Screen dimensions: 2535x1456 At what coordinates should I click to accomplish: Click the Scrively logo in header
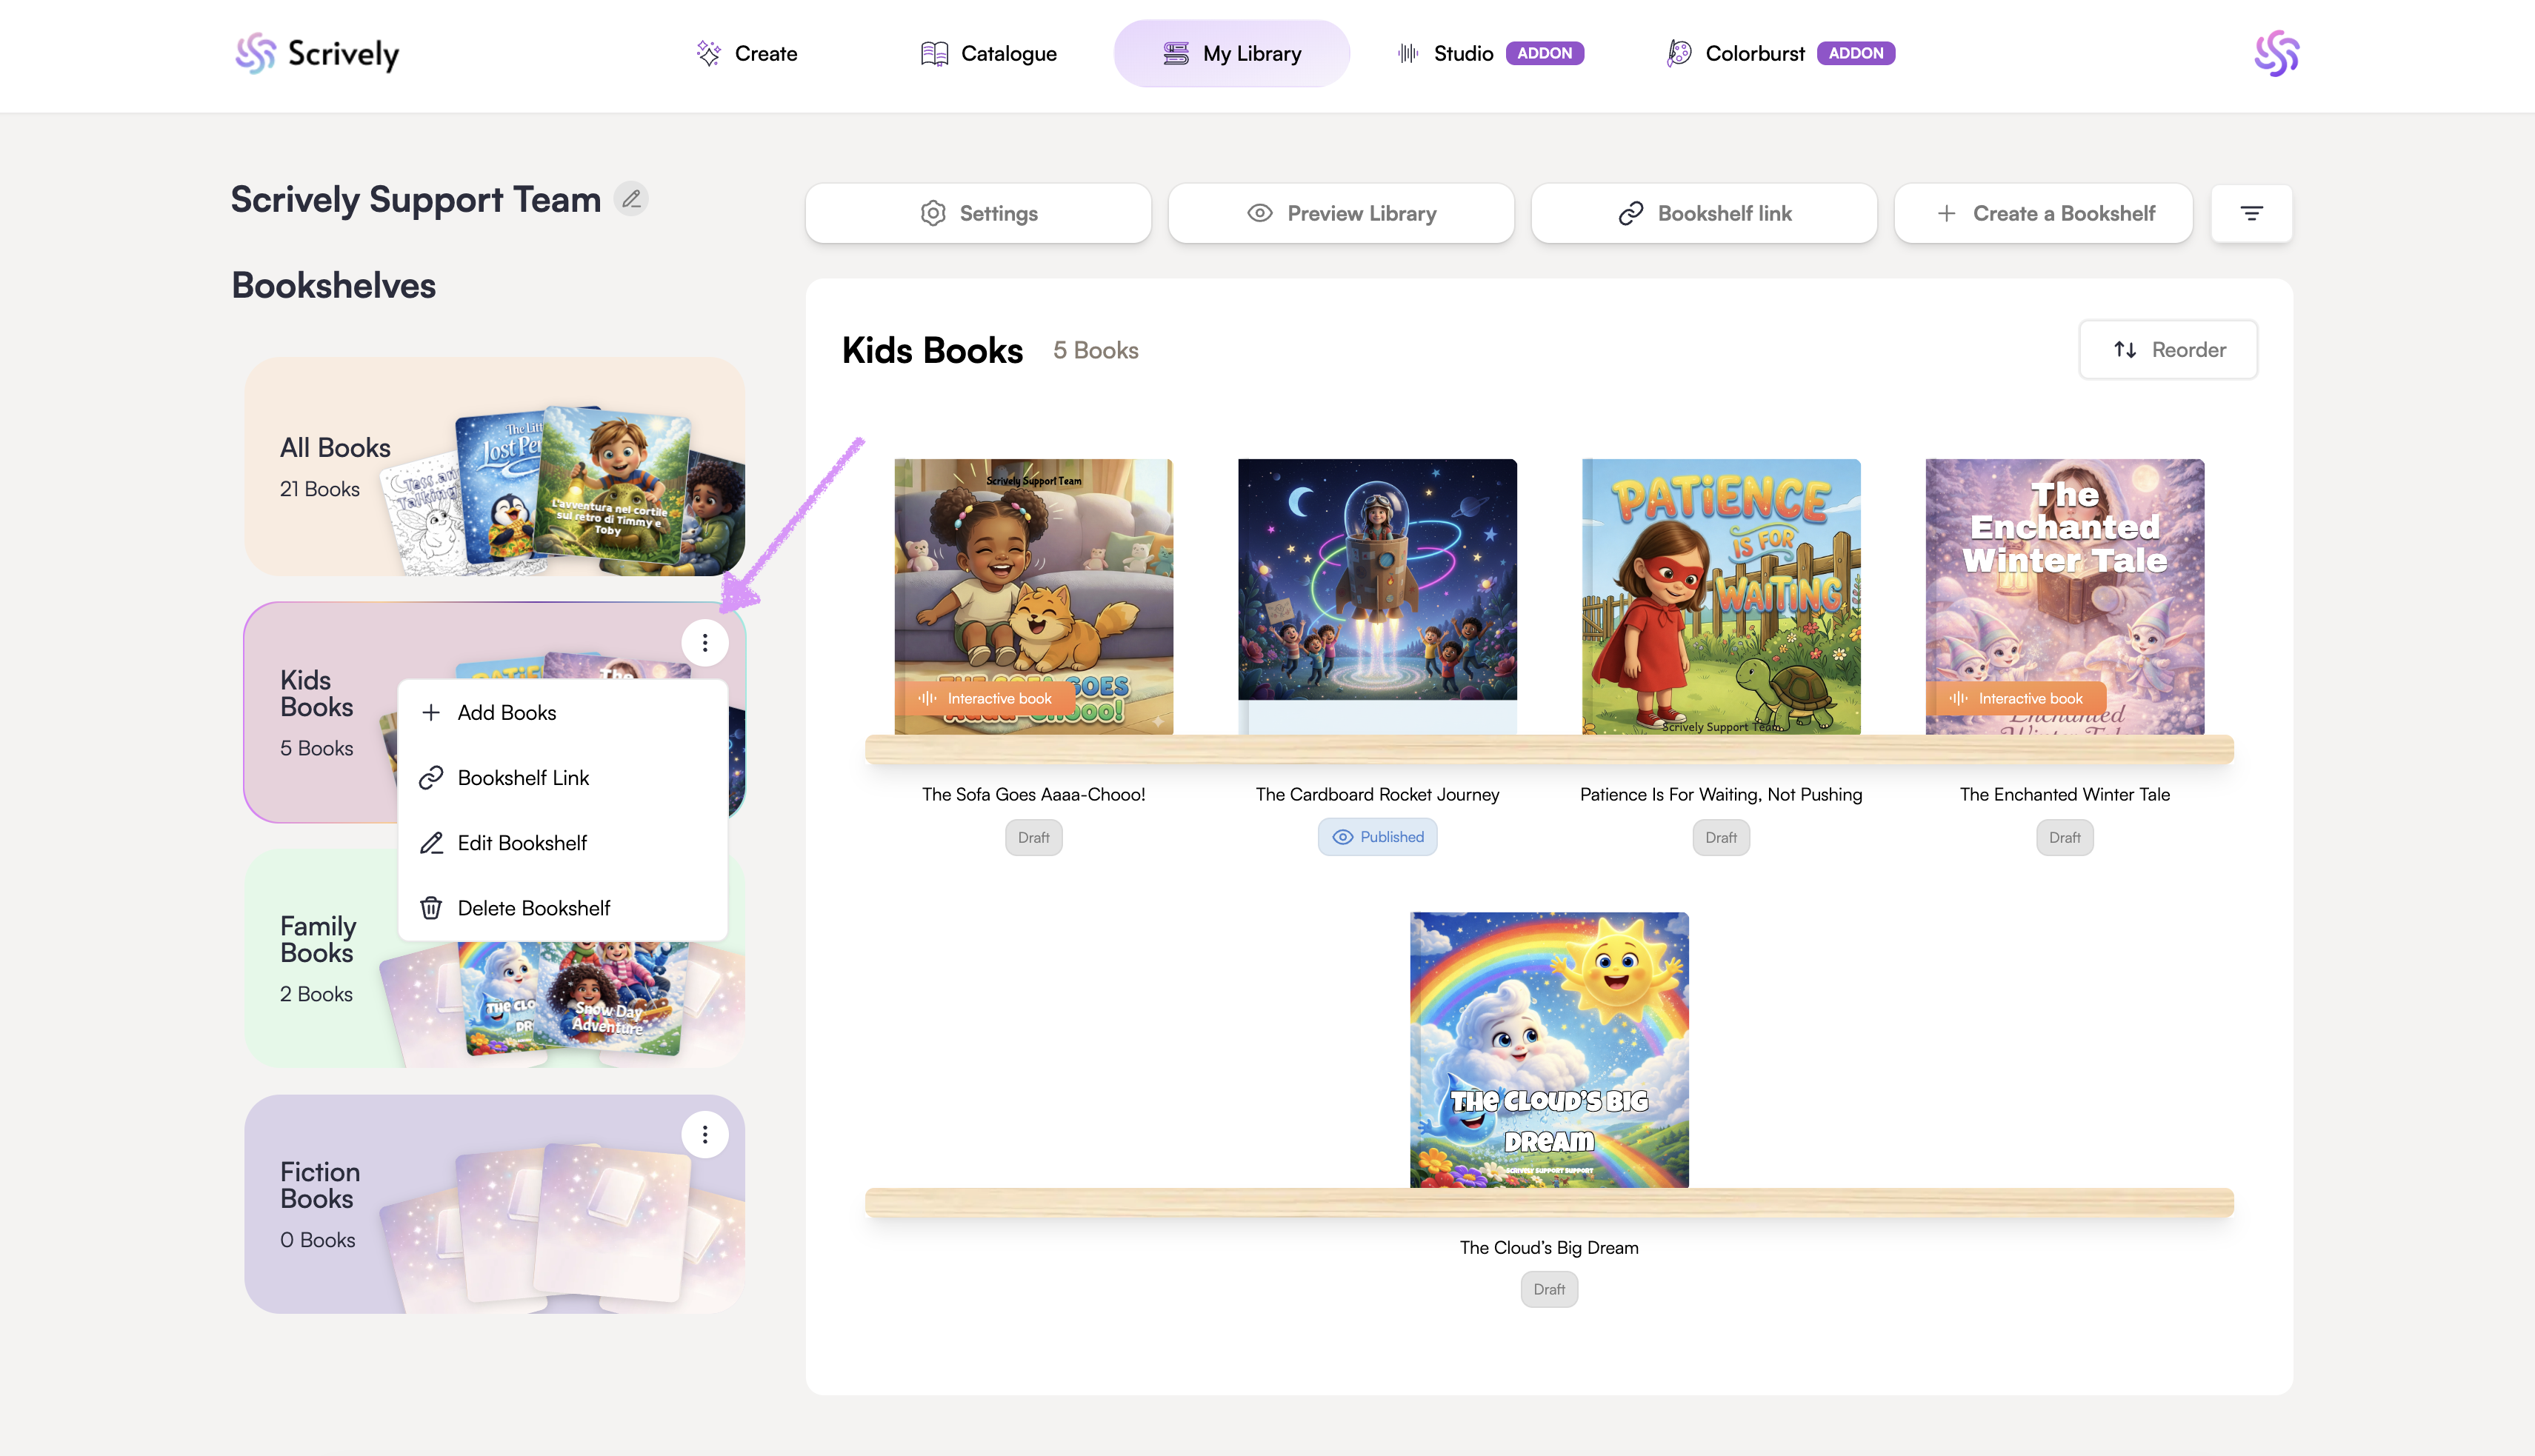click(317, 54)
